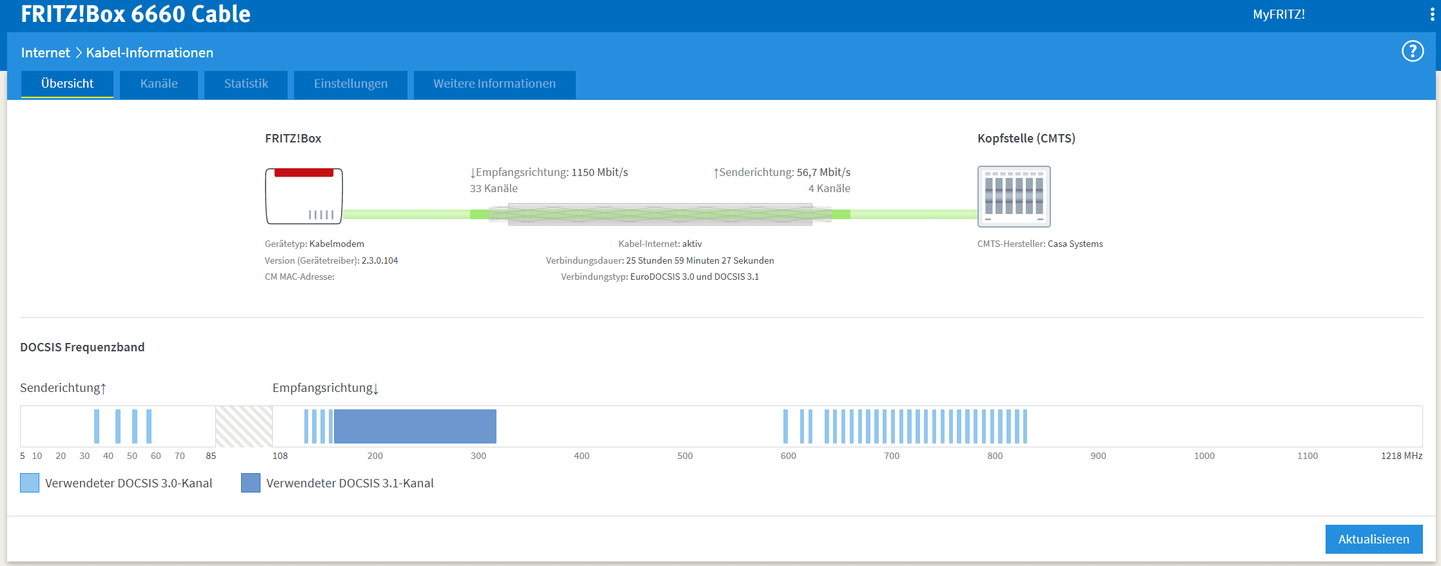Click the Kopfstelle CMTS server icon
1441x566 pixels.
point(1014,197)
